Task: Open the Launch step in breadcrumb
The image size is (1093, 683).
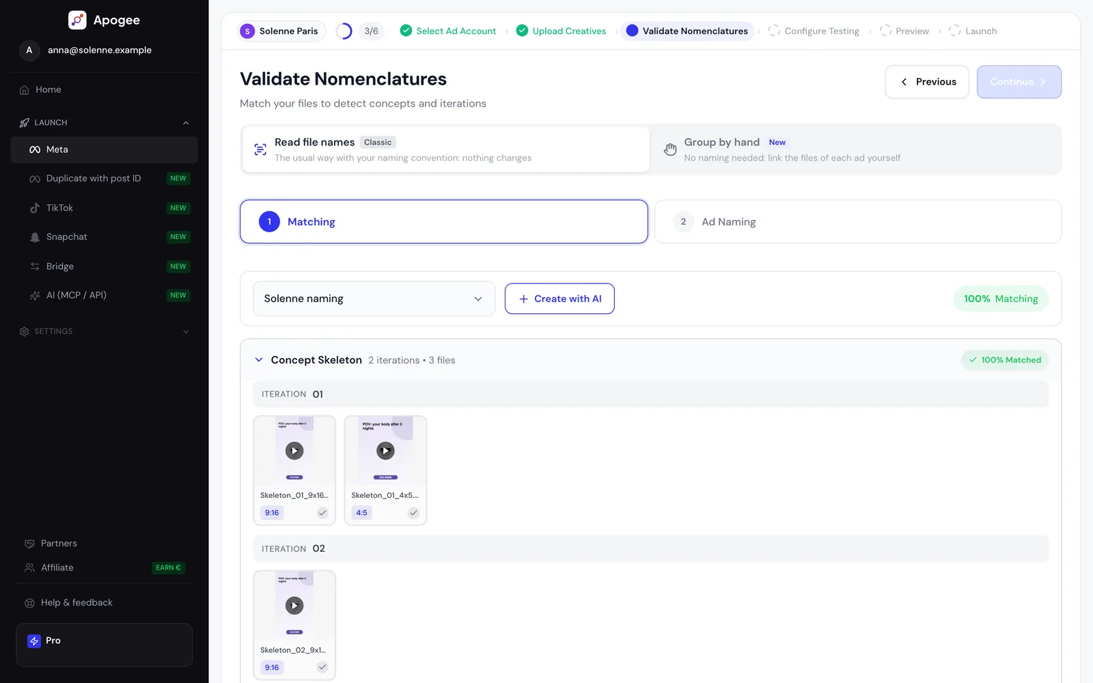Action: click(973, 31)
